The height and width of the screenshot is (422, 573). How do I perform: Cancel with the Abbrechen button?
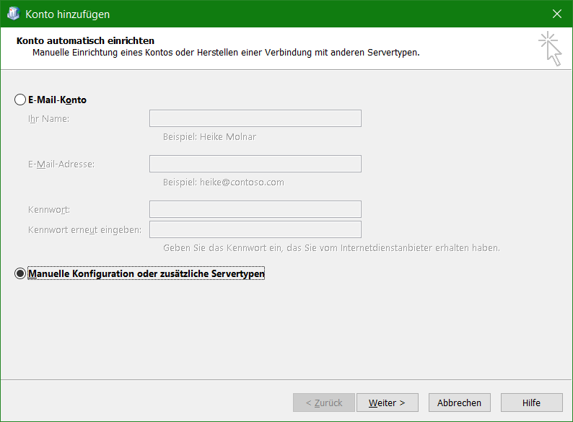pyautogui.click(x=460, y=403)
